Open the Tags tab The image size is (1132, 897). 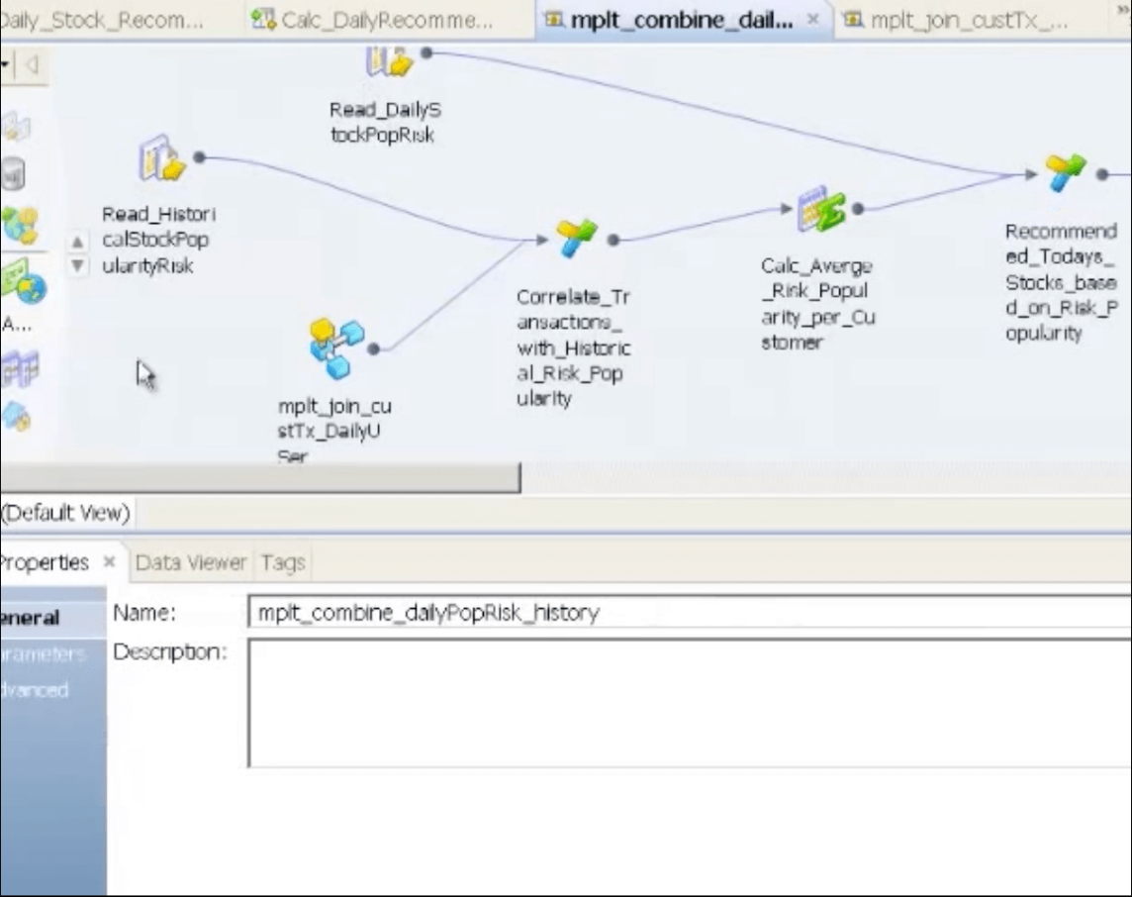tap(283, 562)
